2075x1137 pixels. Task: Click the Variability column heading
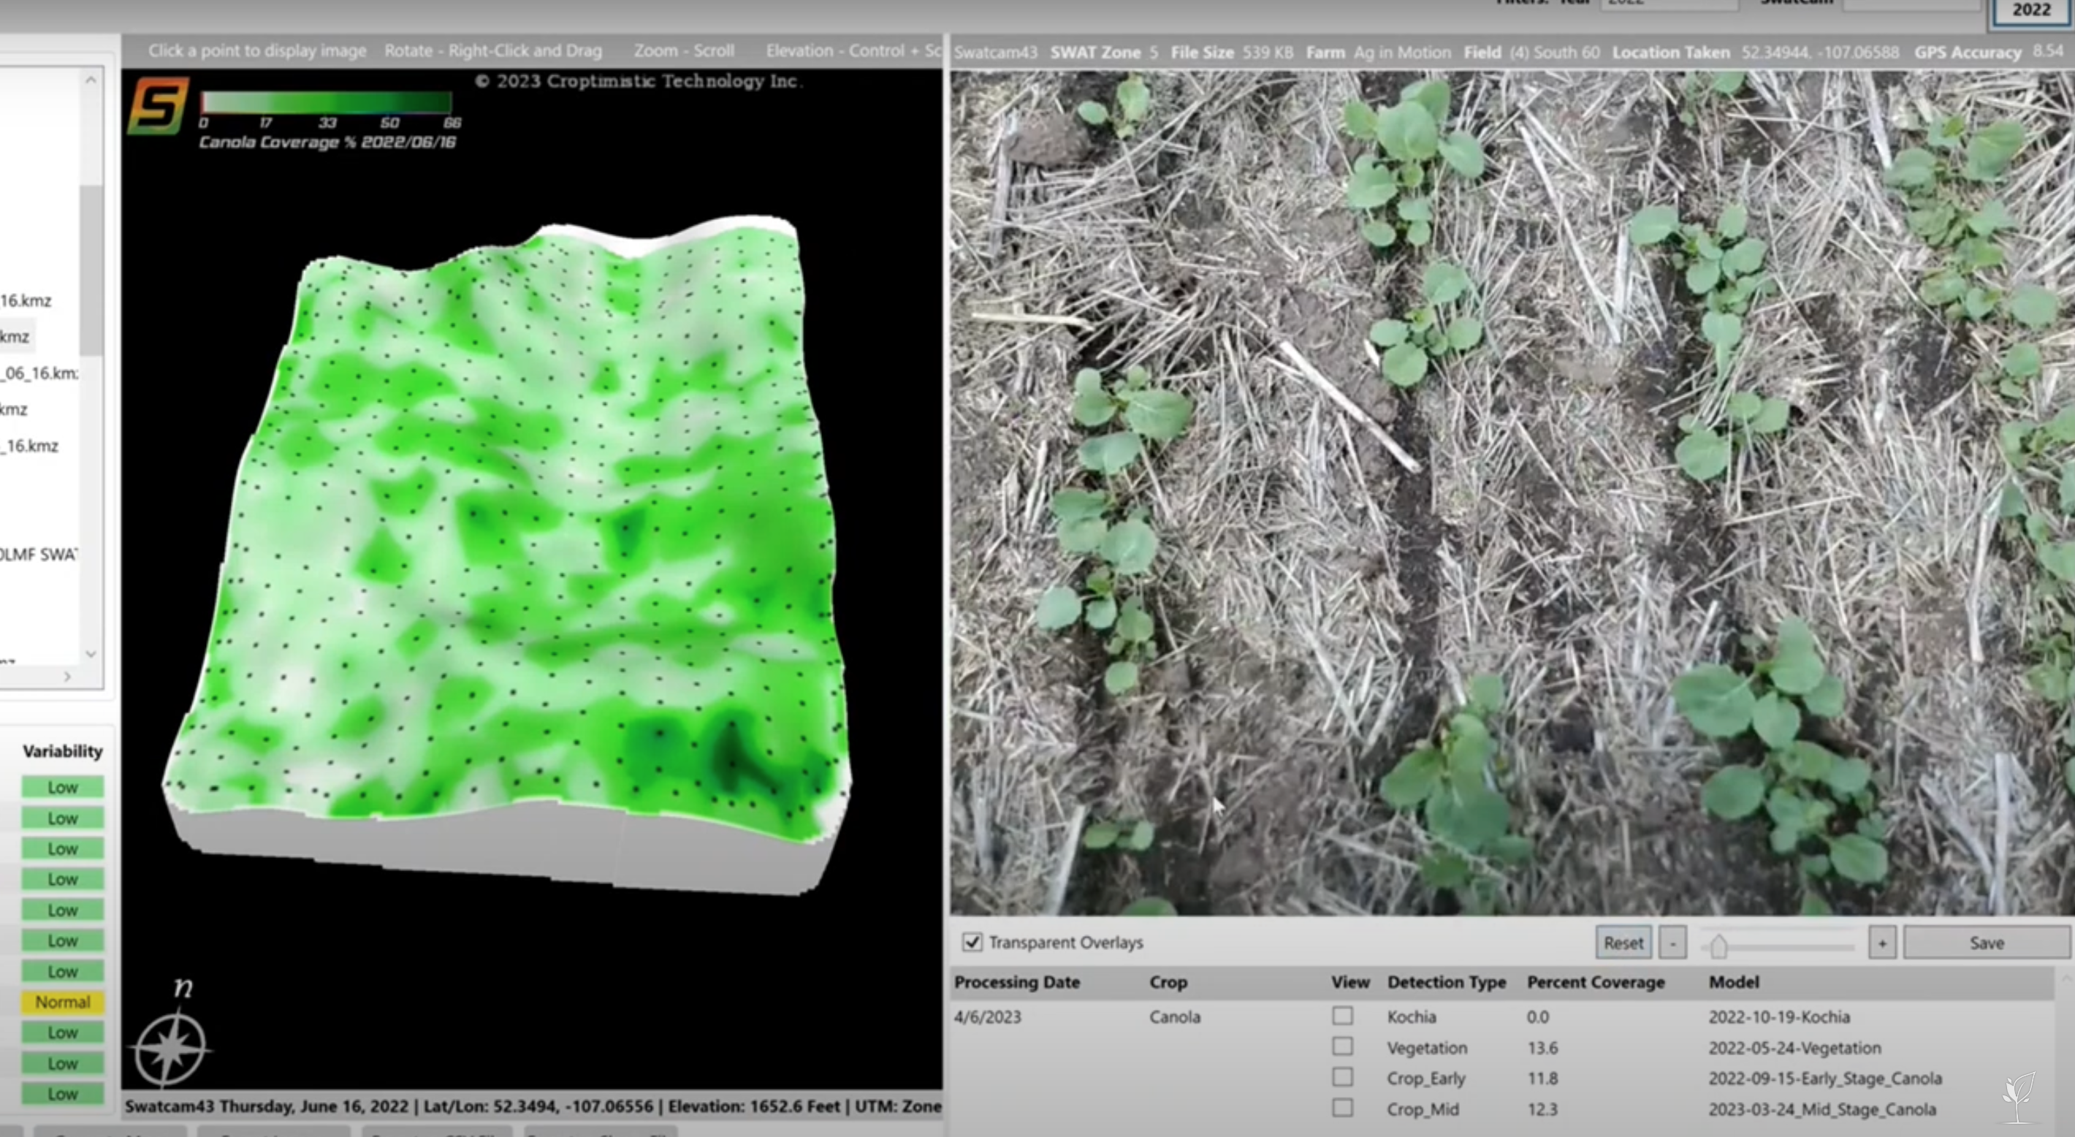point(63,751)
